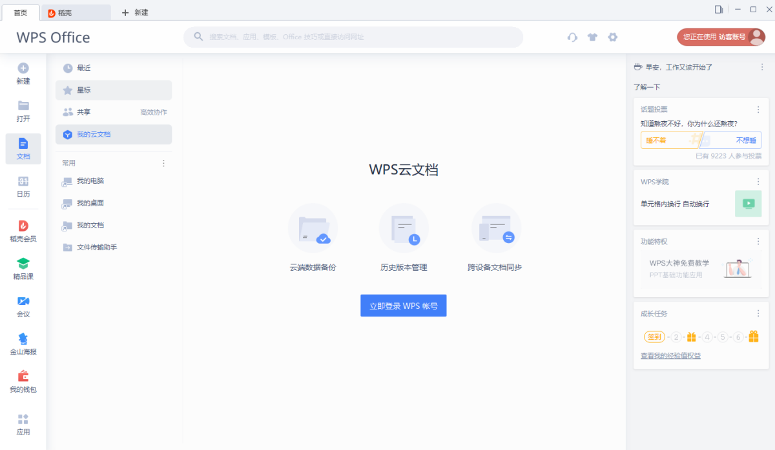The image size is (775, 450).
Task: Open the Meeting camera icon
Action: tap(23, 302)
